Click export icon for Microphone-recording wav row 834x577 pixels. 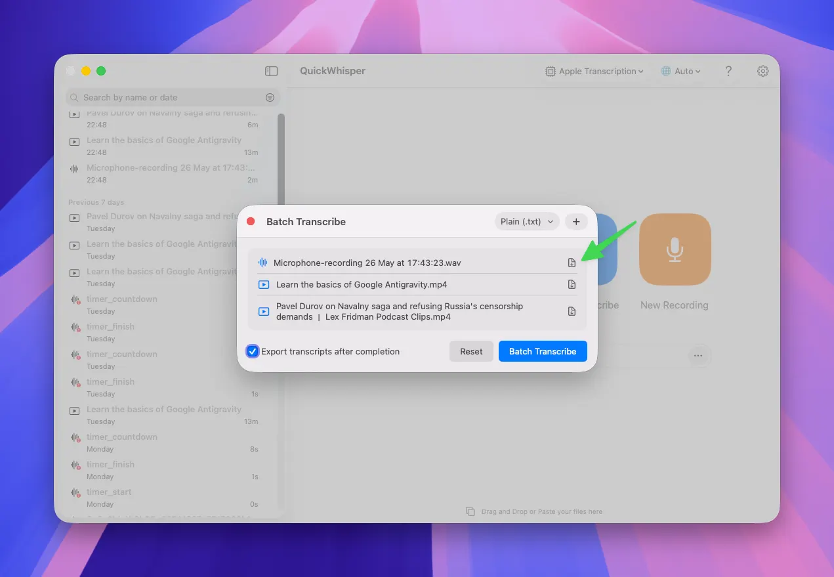pyautogui.click(x=572, y=263)
